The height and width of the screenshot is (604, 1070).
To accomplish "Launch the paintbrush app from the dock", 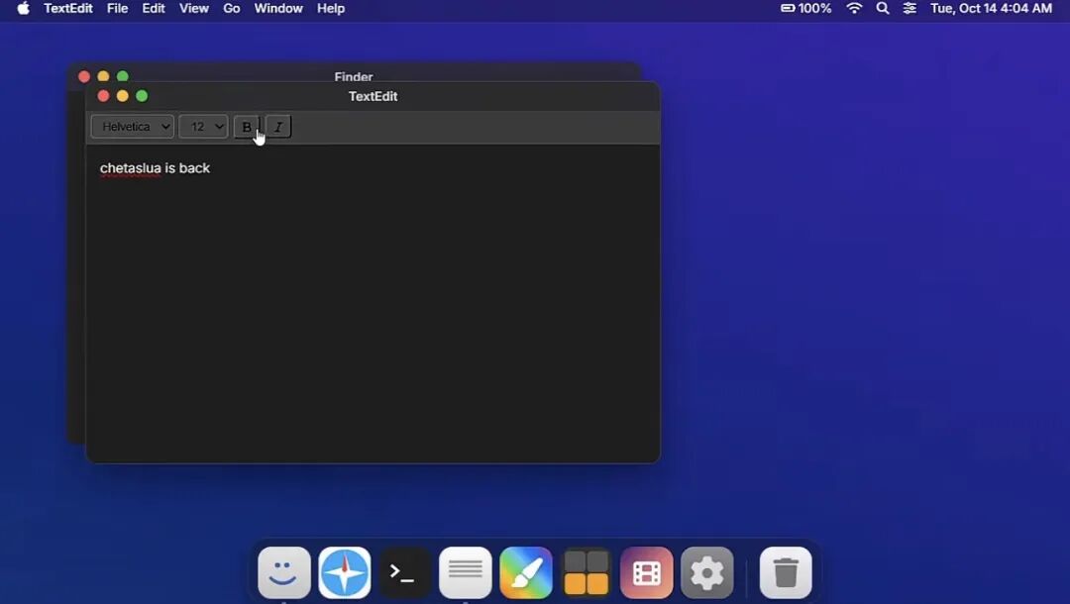I will 525,572.
